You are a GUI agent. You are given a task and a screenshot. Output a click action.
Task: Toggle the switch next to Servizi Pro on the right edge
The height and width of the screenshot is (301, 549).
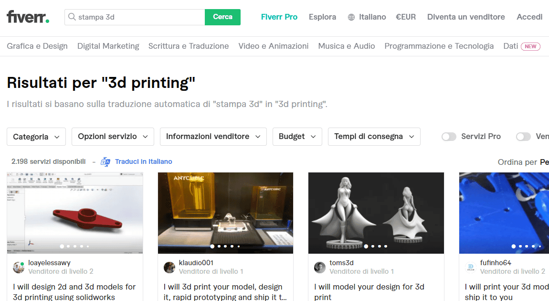pos(523,137)
